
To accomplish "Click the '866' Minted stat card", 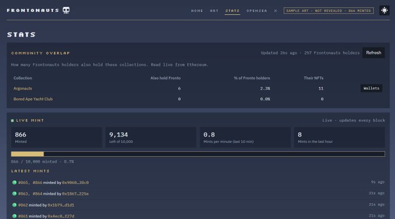I will coord(57,137).
